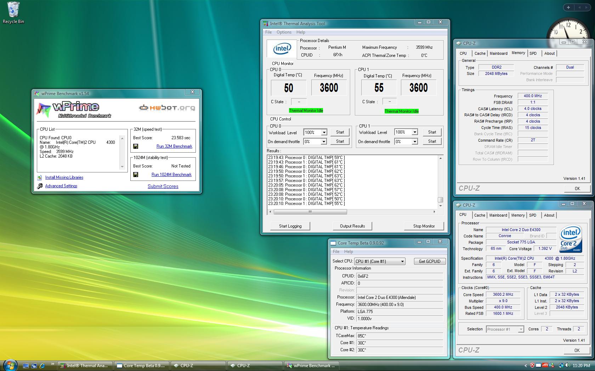
Task: Open the Windows Start orb
Action: [x=10, y=365]
